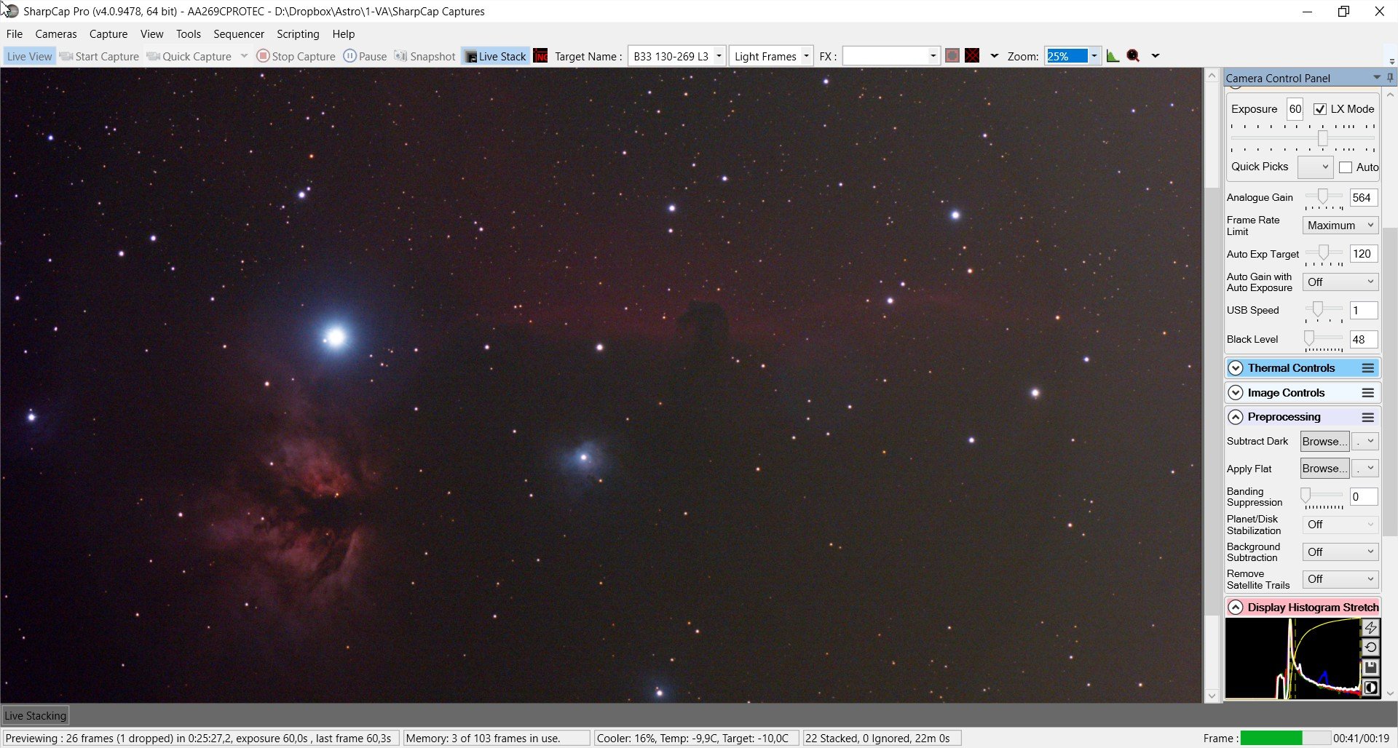Click the selection area tool icon
Viewport: 1398px width, 748px height.
click(952, 56)
